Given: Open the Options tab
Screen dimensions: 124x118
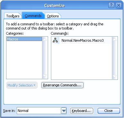Looking at the screenshot, I should click(53, 16).
